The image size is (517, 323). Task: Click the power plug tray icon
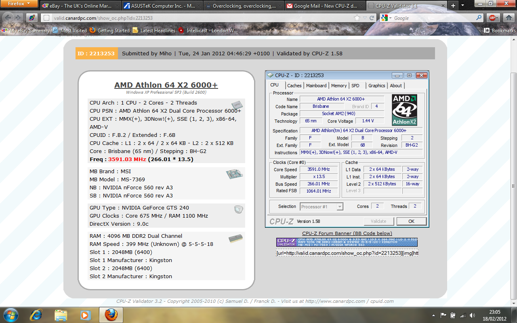click(453, 315)
